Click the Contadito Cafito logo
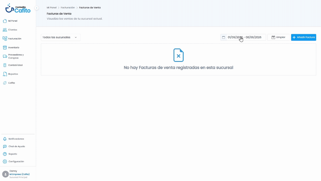 pos(18,8)
